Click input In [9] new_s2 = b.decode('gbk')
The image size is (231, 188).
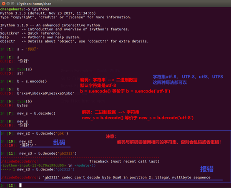(x=34, y=133)
